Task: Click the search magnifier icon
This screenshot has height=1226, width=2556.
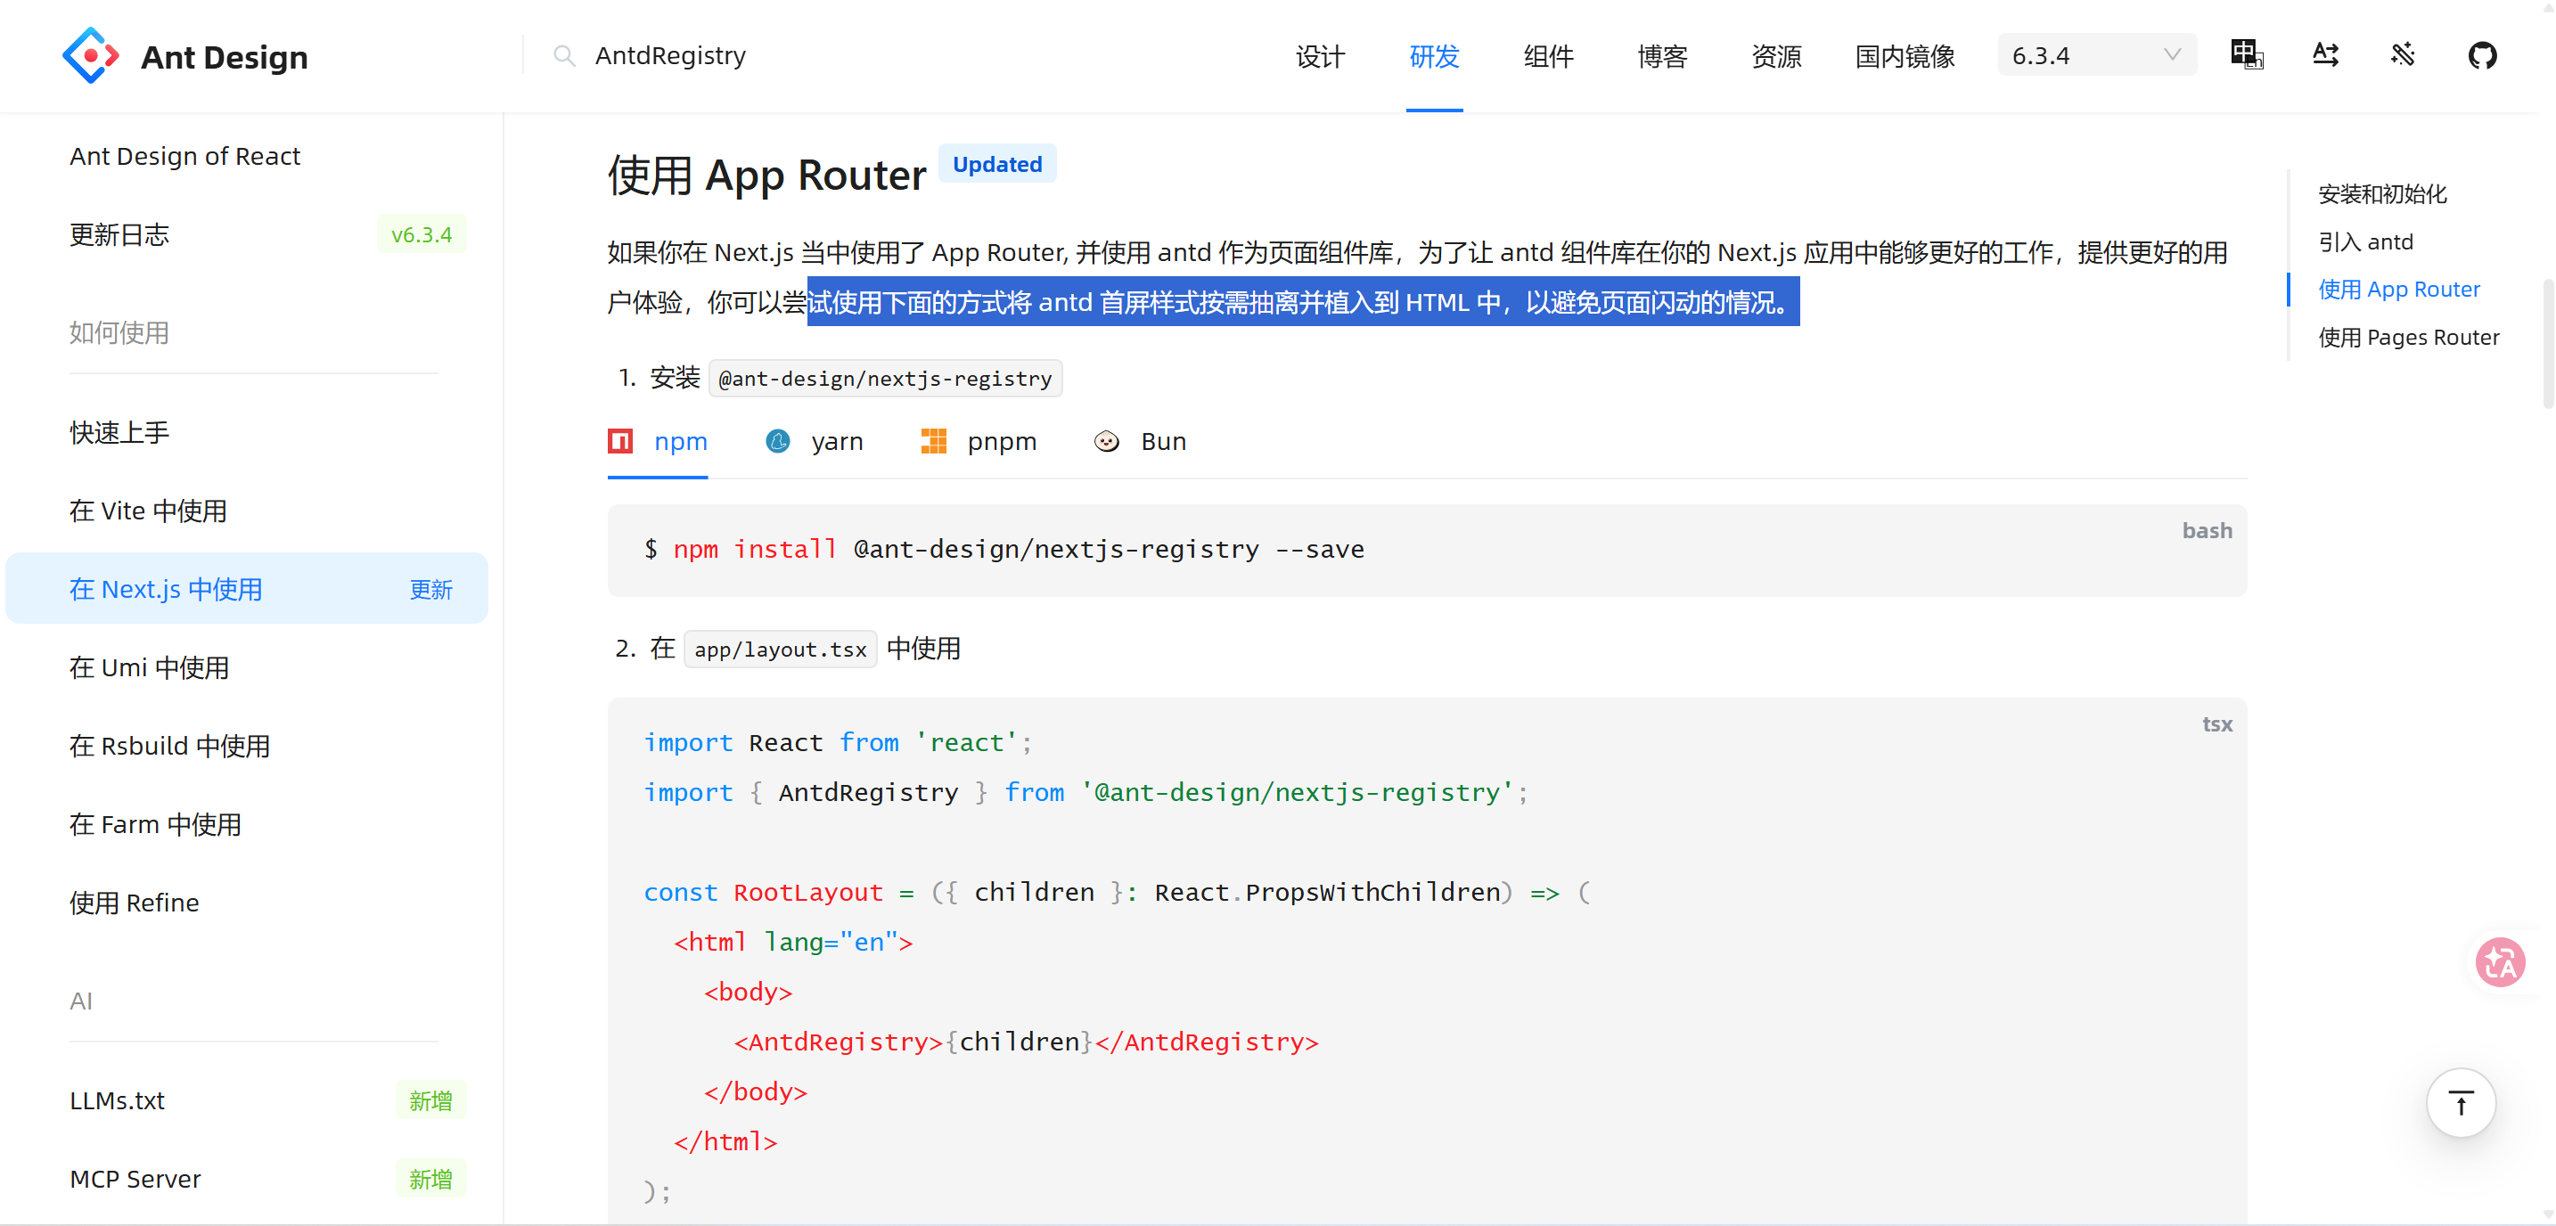Action: coord(563,55)
